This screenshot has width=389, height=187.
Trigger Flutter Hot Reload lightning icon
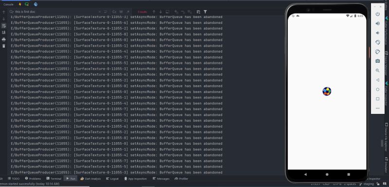[20, 4]
